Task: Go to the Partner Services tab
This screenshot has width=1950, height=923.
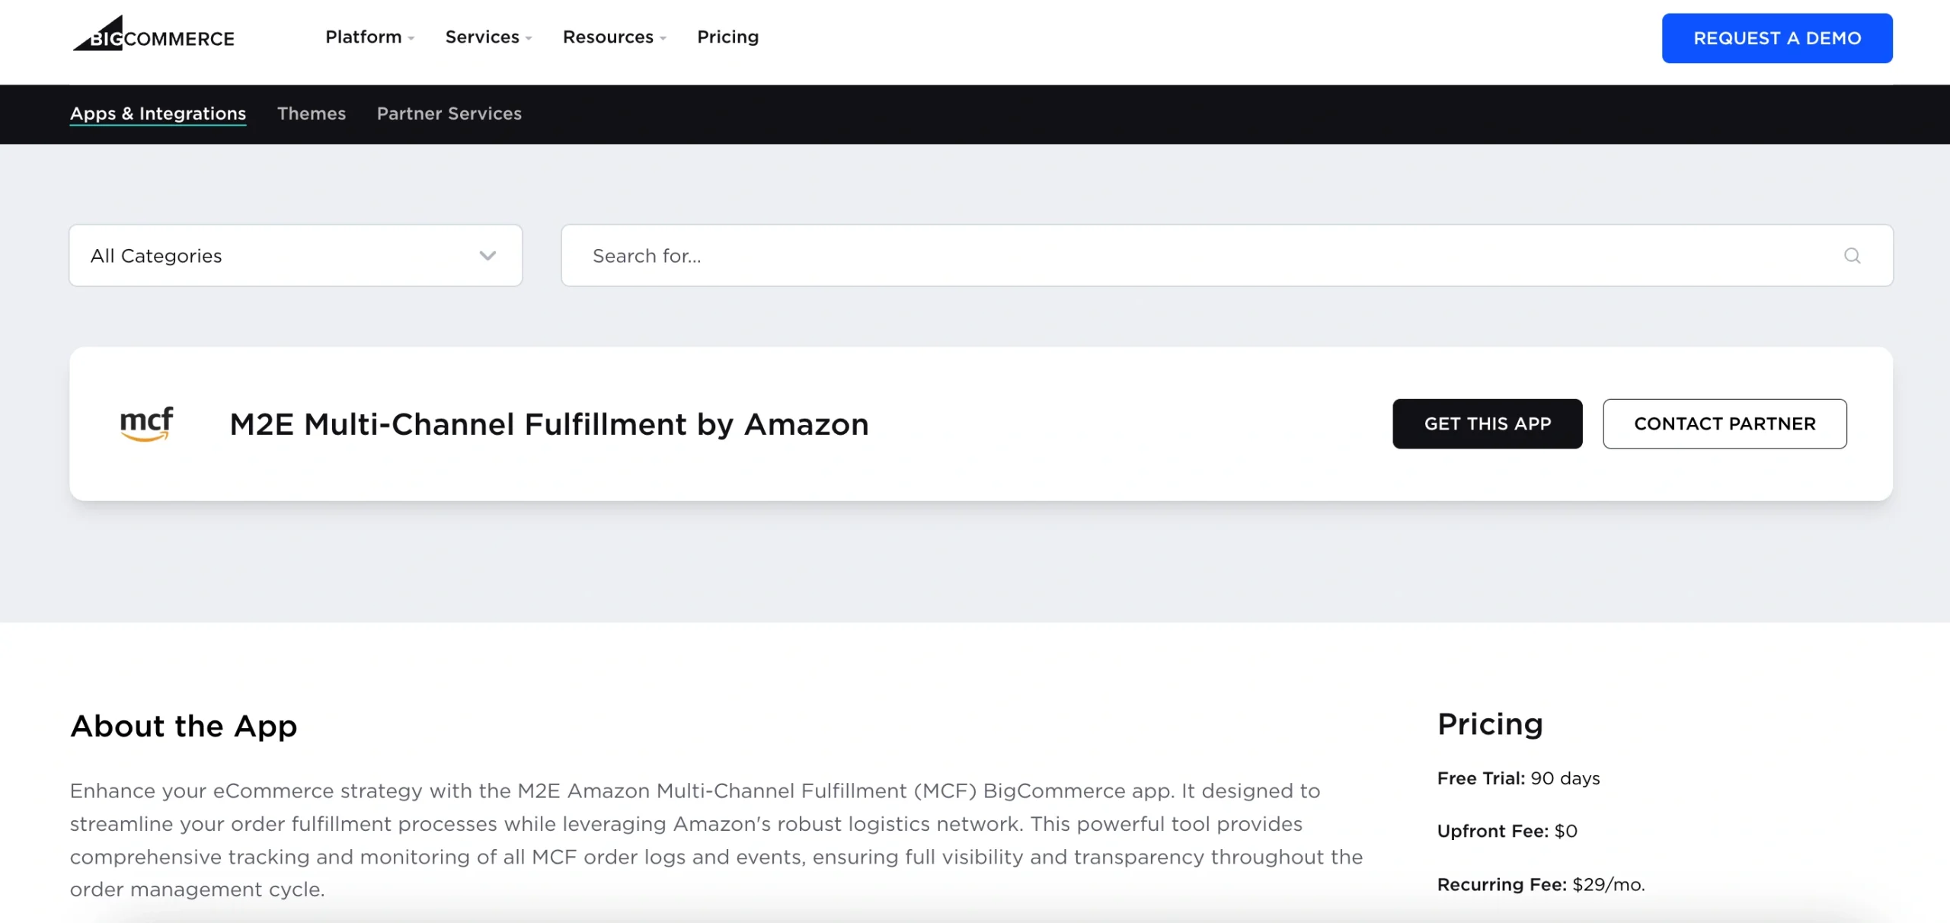Action: (449, 113)
